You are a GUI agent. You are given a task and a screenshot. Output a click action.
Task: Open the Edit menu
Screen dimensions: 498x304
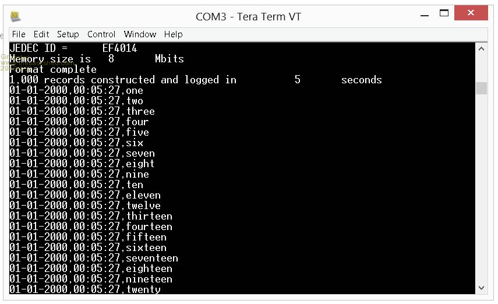click(x=41, y=34)
